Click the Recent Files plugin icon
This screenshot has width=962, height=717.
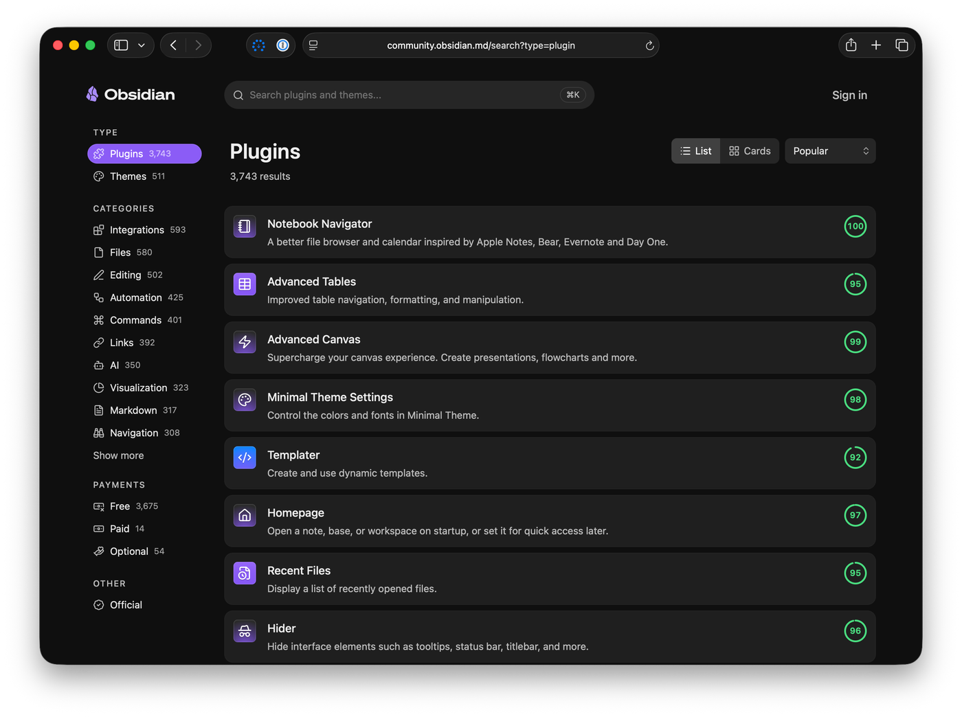pos(245,573)
